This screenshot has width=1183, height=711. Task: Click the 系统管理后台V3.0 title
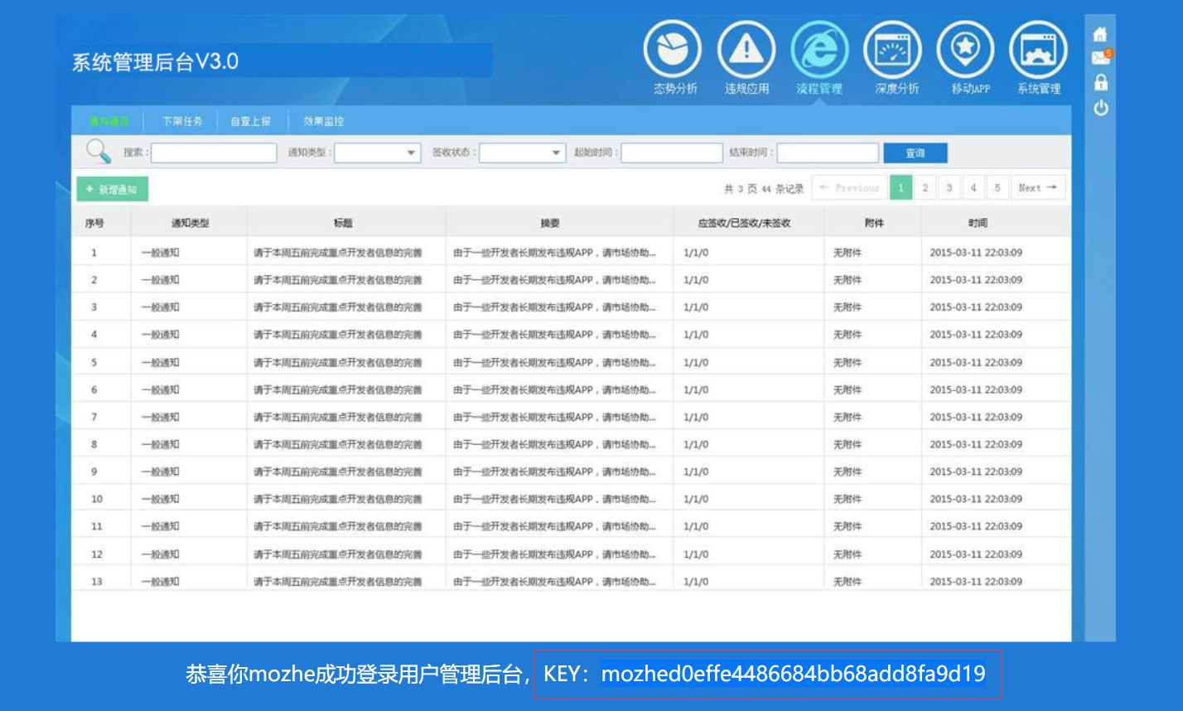155,61
